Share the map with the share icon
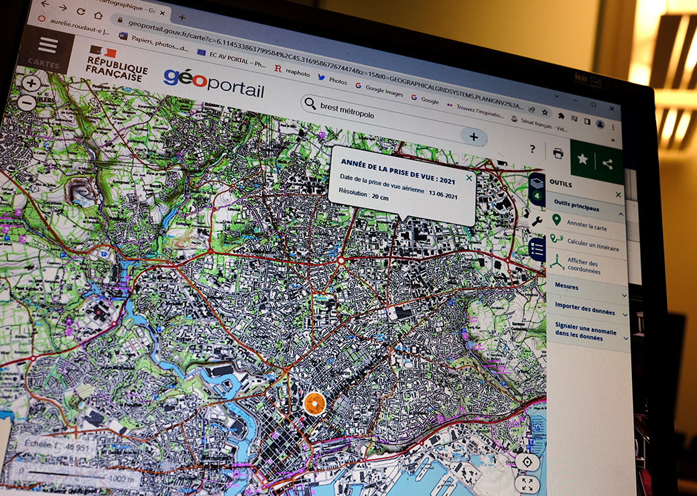 coord(607,164)
